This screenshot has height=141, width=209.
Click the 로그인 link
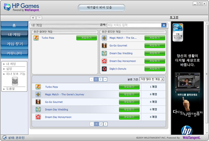[x=174, y=17]
